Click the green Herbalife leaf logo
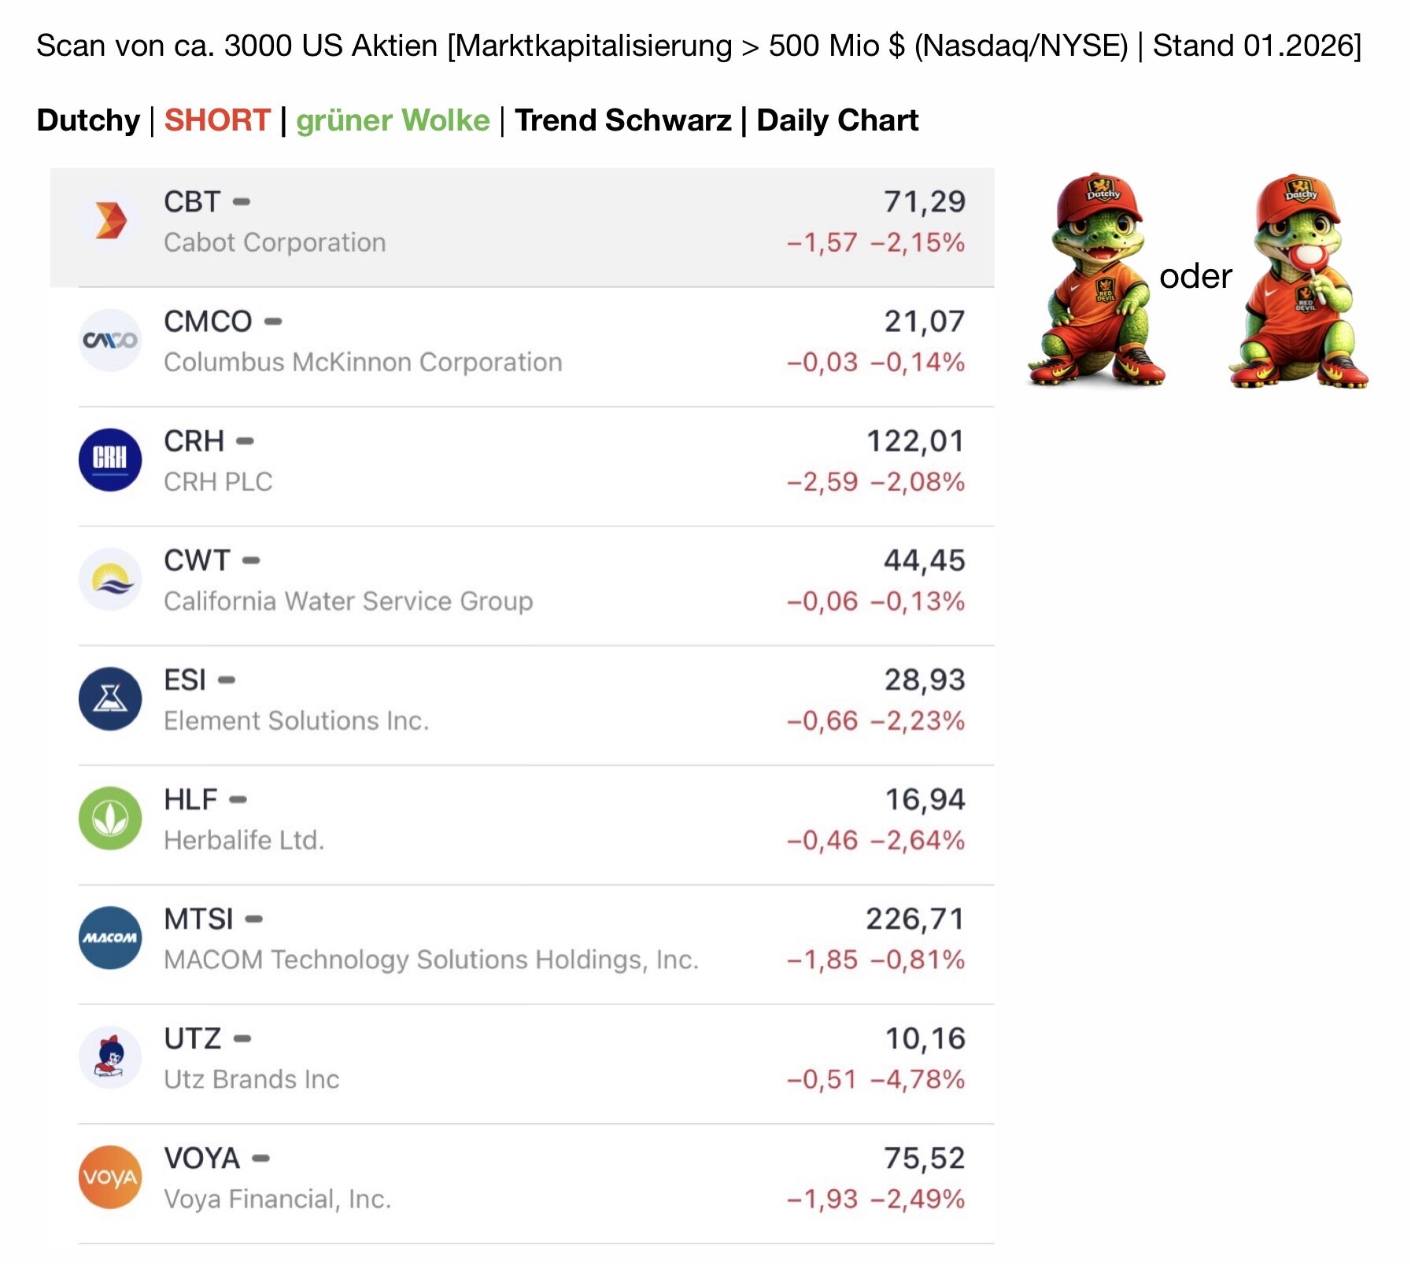The height and width of the screenshot is (1264, 1411). (x=110, y=819)
